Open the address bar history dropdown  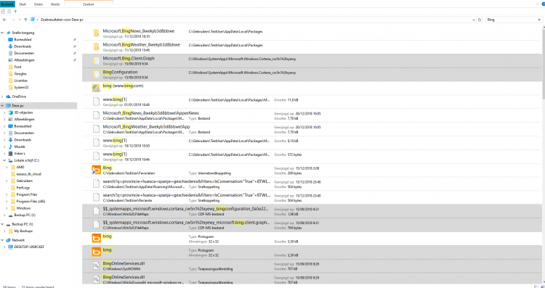(474, 20)
